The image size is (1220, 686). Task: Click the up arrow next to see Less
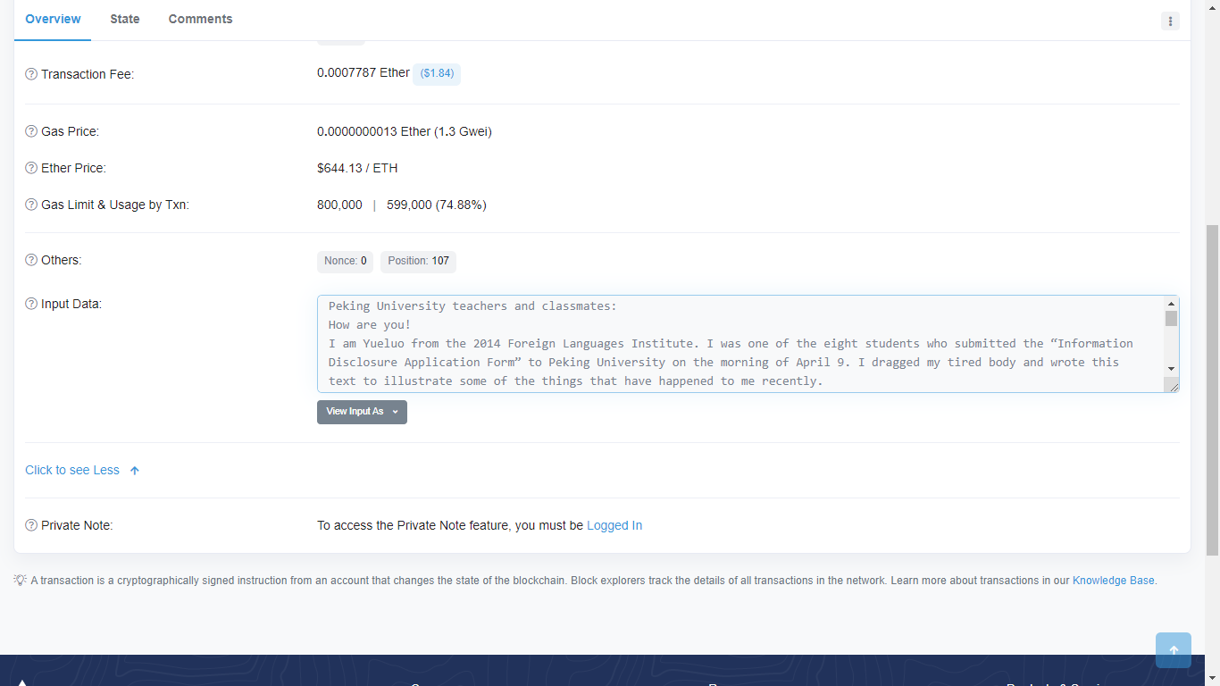[x=135, y=471]
